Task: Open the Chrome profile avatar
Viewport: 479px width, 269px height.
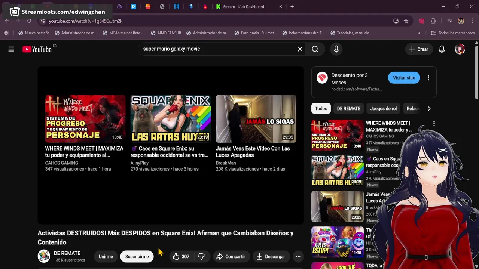Action: pyautogui.click(x=461, y=21)
